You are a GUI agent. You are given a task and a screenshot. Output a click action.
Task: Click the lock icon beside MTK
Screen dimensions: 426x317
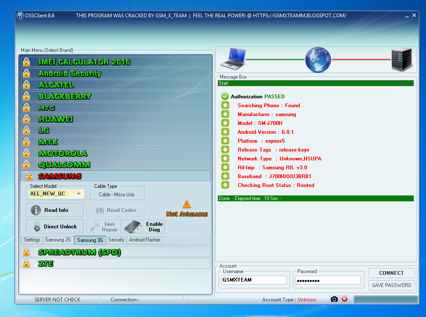click(26, 142)
